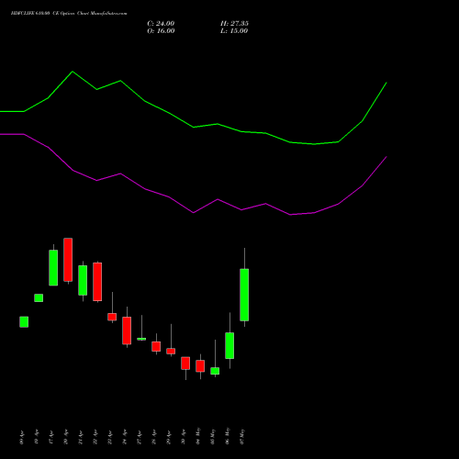Screen dimensions: 459x459
Task: Click the 04 May date label
Action: (198, 436)
